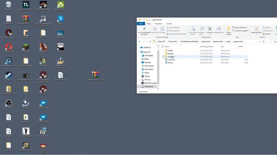Go up one folder level arrow

pos(150,41)
